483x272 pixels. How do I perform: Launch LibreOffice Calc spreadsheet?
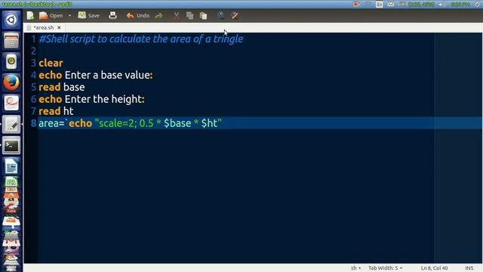pyautogui.click(x=11, y=182)
